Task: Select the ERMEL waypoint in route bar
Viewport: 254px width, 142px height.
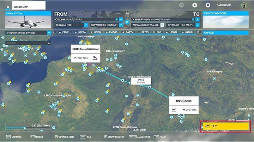Action: (64, 32)
